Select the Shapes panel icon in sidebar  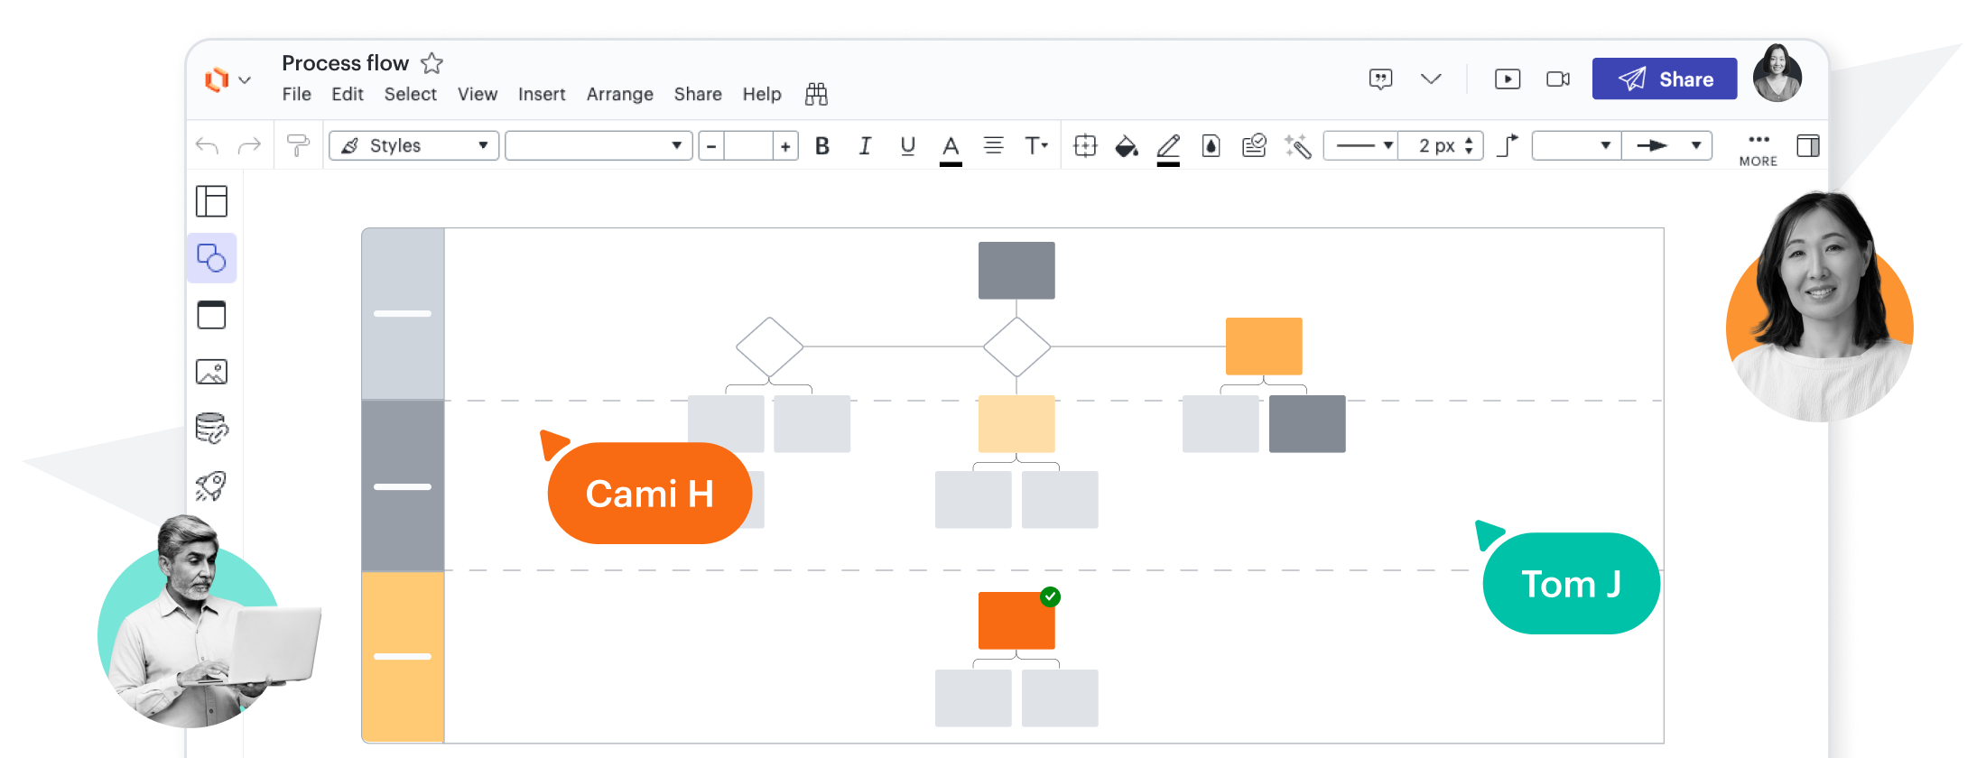coord(212,259)
